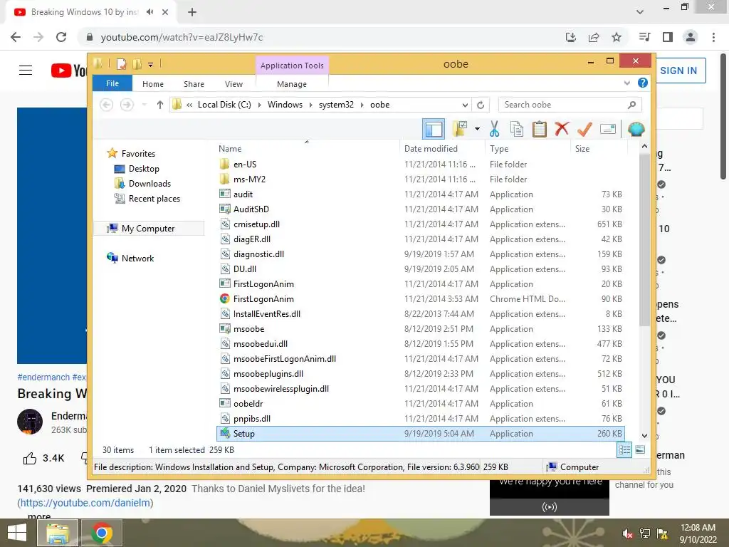Select Recent places in navigation pane
This screenshot has width=729, height=547.
click(154, 199)
